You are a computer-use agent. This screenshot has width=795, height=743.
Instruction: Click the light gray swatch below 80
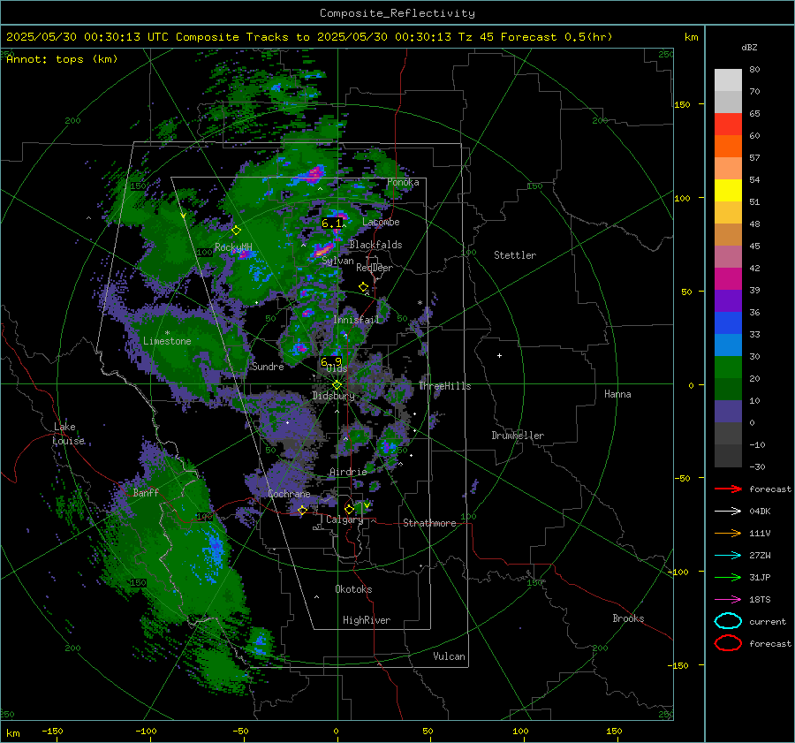tap(728, 80)
